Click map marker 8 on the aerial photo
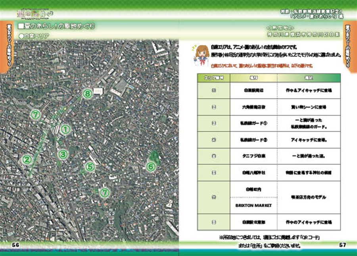 click(87, 94)
